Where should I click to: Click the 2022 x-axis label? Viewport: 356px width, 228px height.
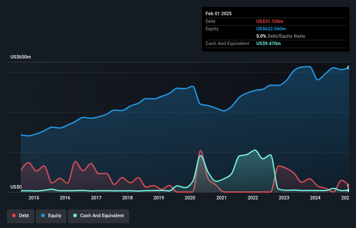click(253, 198)
